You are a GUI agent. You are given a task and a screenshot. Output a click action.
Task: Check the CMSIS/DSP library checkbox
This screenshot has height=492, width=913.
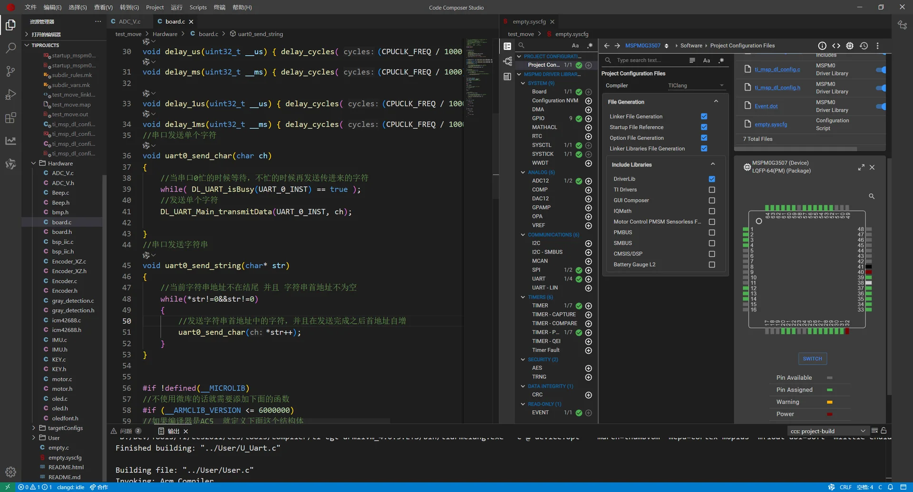[x=711, y=254]
